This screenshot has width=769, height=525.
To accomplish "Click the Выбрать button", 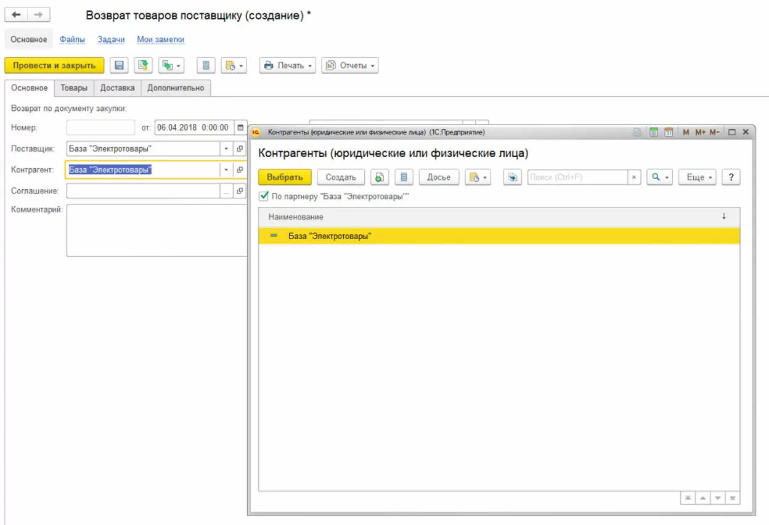I will [285, 177].
